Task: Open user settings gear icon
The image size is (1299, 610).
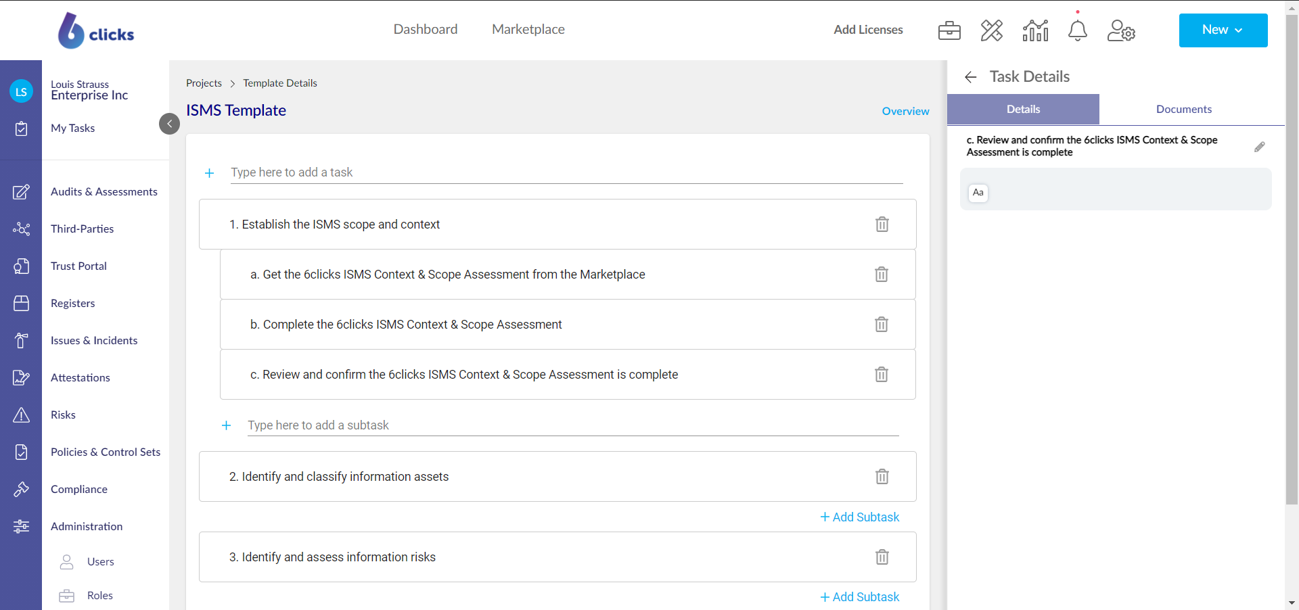Action: [1121, 30]
